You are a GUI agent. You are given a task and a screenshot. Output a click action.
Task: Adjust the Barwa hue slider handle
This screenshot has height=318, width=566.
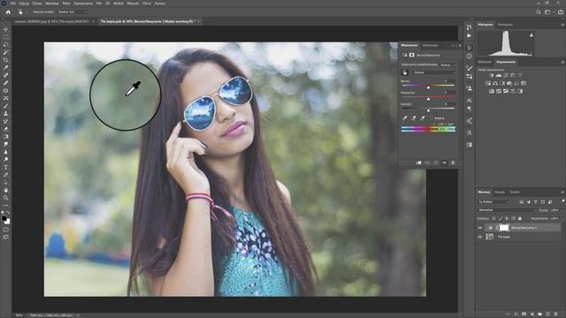click(x=428, y=87)
